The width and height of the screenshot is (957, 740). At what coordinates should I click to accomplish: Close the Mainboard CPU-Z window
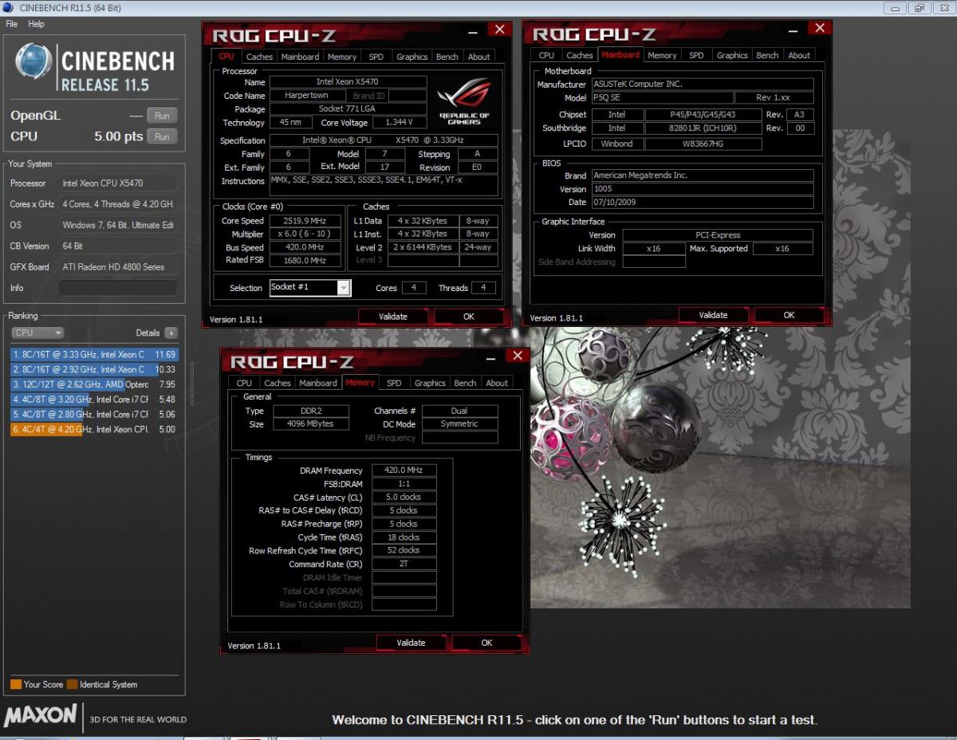pos(819,28)
